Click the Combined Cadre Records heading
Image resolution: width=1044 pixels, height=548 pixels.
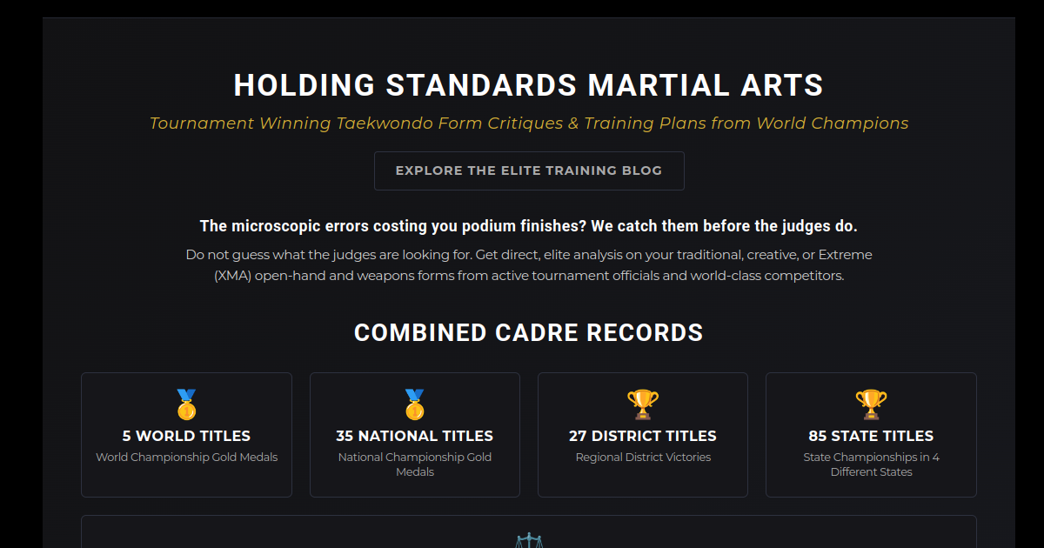[529, 332]
